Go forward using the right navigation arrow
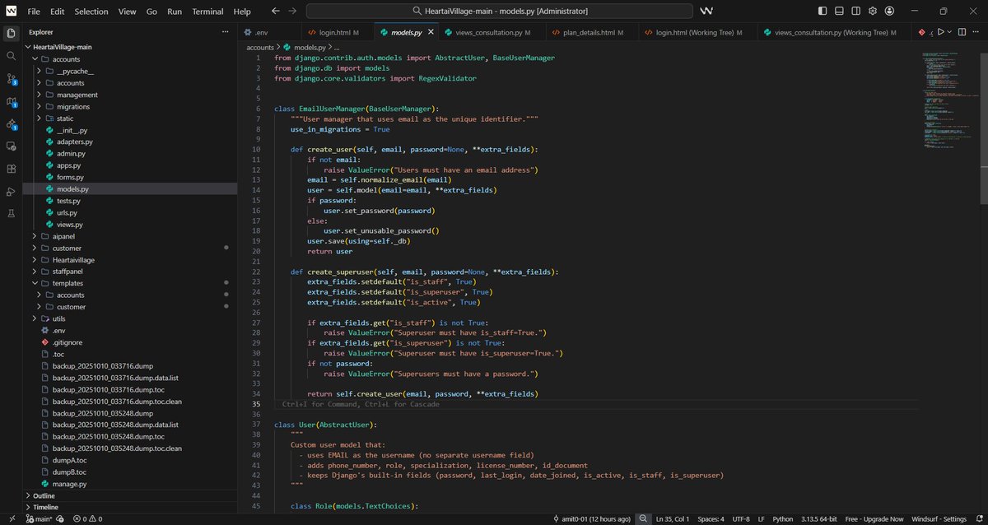988x525 pixels. (291, 12)
